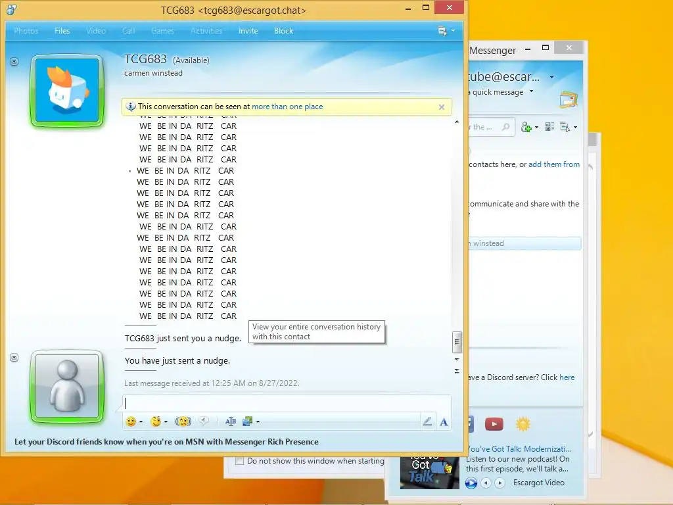Screen dimensions: 673x505
Task: Click the info icon in yellow notification bar
Action: click(131, 107)
